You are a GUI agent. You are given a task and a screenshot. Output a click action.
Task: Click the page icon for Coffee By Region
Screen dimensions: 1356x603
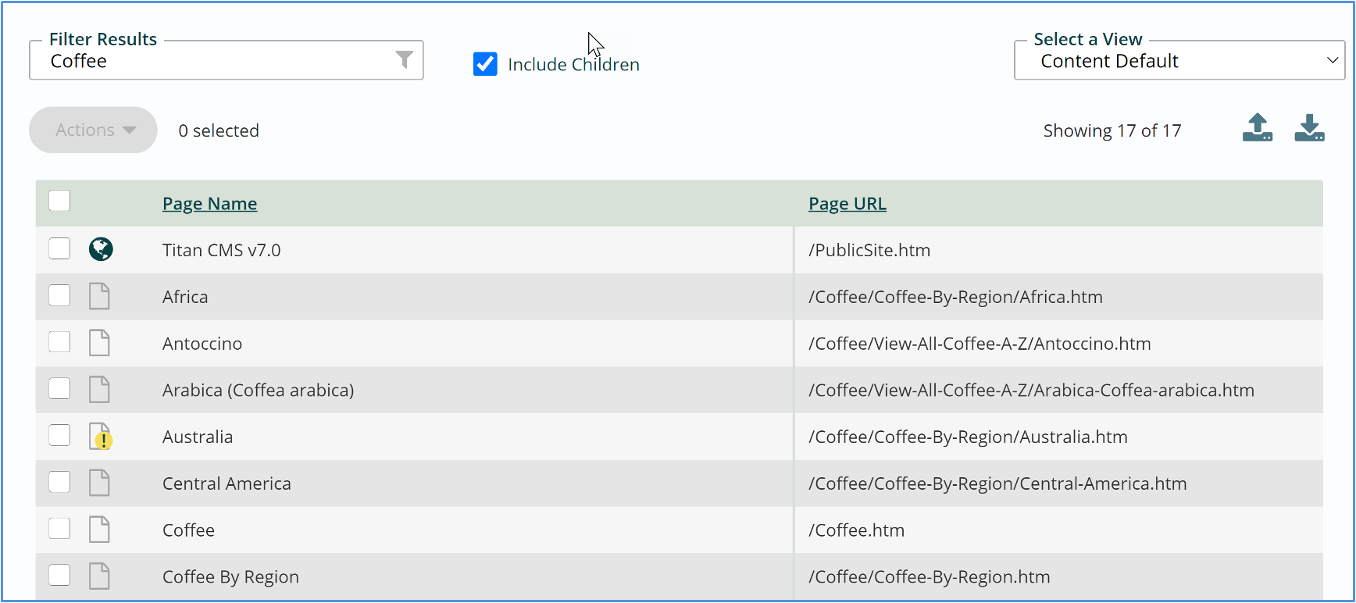99,576
